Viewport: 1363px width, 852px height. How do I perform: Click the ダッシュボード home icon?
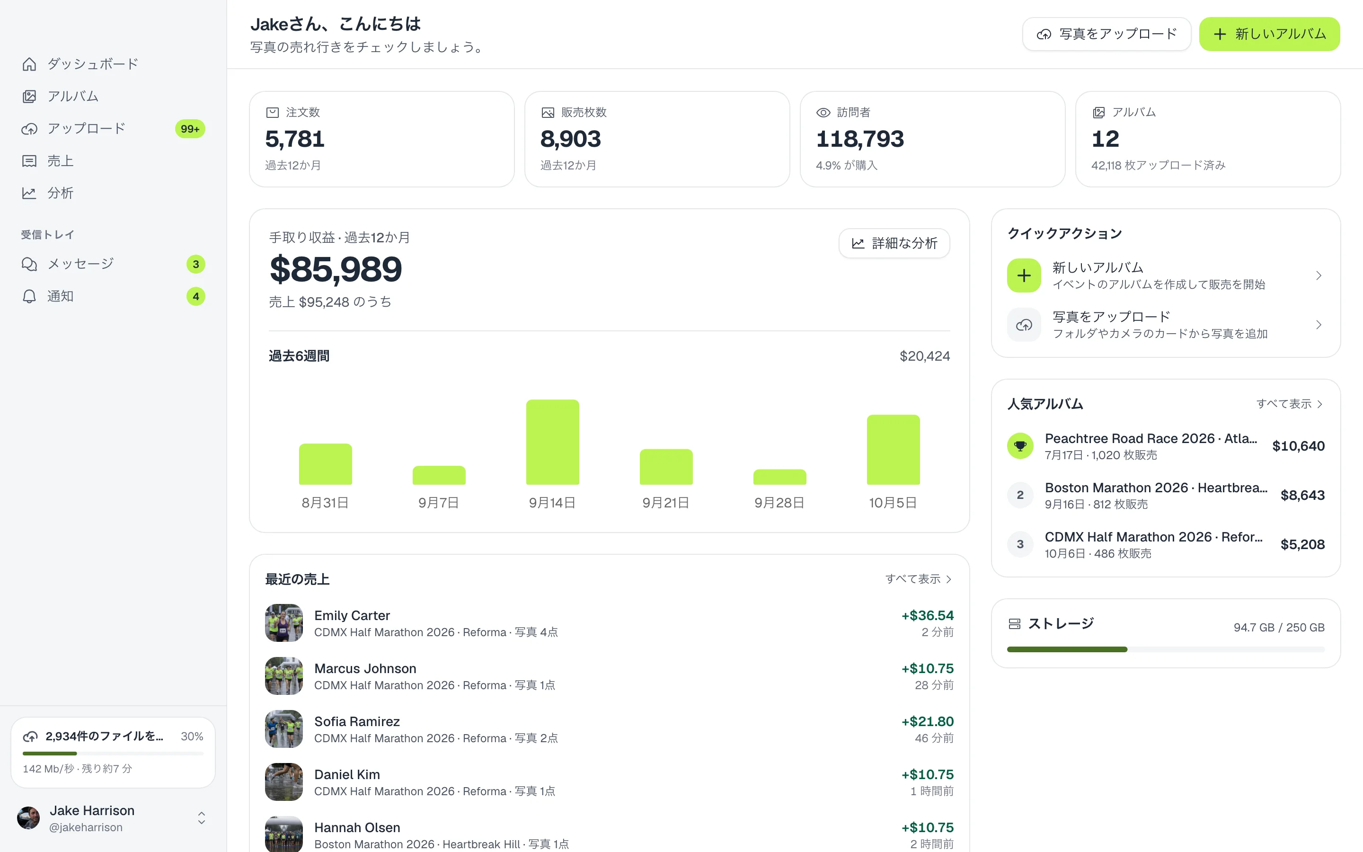pyautogui.click(x=29, y=64)
